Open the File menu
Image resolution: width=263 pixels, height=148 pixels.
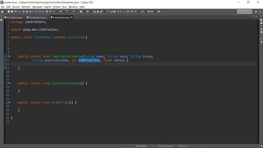coord(3,7)
